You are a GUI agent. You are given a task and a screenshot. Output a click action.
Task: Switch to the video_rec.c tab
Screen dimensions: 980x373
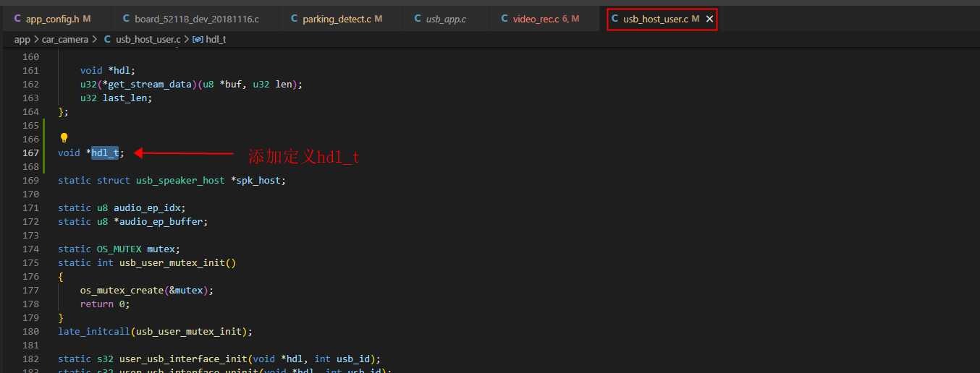coord(546,19)
